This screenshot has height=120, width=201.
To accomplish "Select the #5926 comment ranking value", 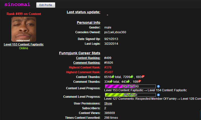I will pos(109,62).
